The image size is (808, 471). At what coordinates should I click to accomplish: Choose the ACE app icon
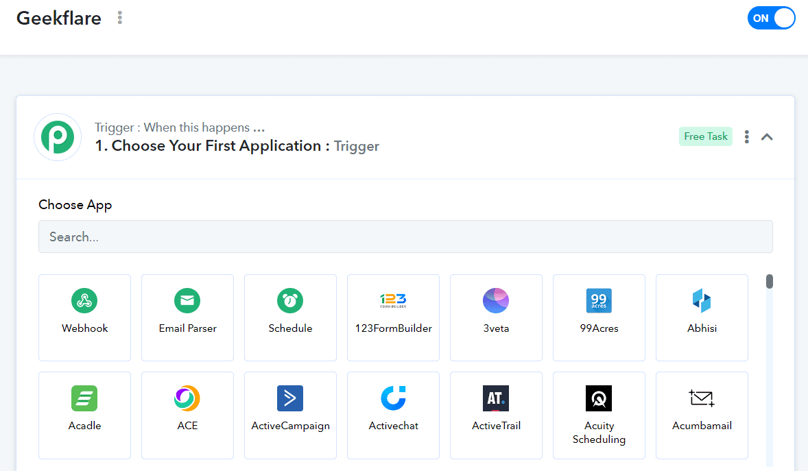click(187, 398)
